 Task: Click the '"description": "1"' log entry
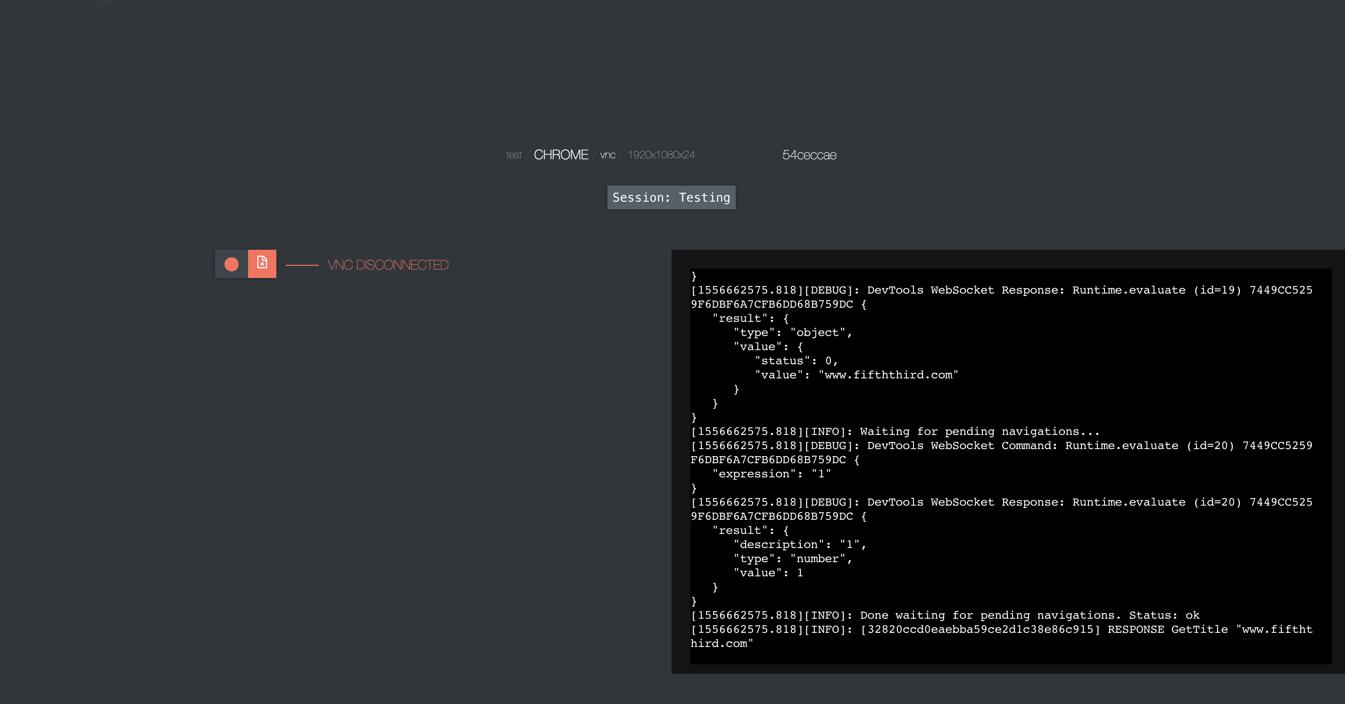[799, 544]
